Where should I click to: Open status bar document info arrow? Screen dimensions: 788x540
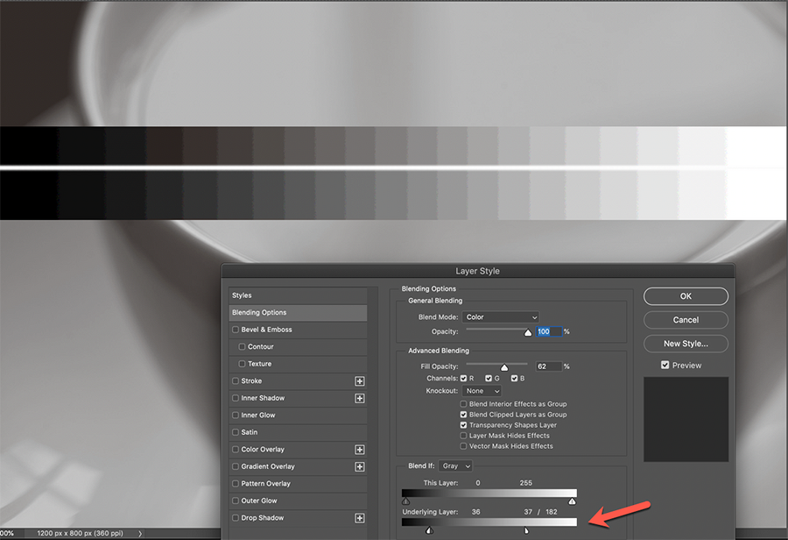140,534
